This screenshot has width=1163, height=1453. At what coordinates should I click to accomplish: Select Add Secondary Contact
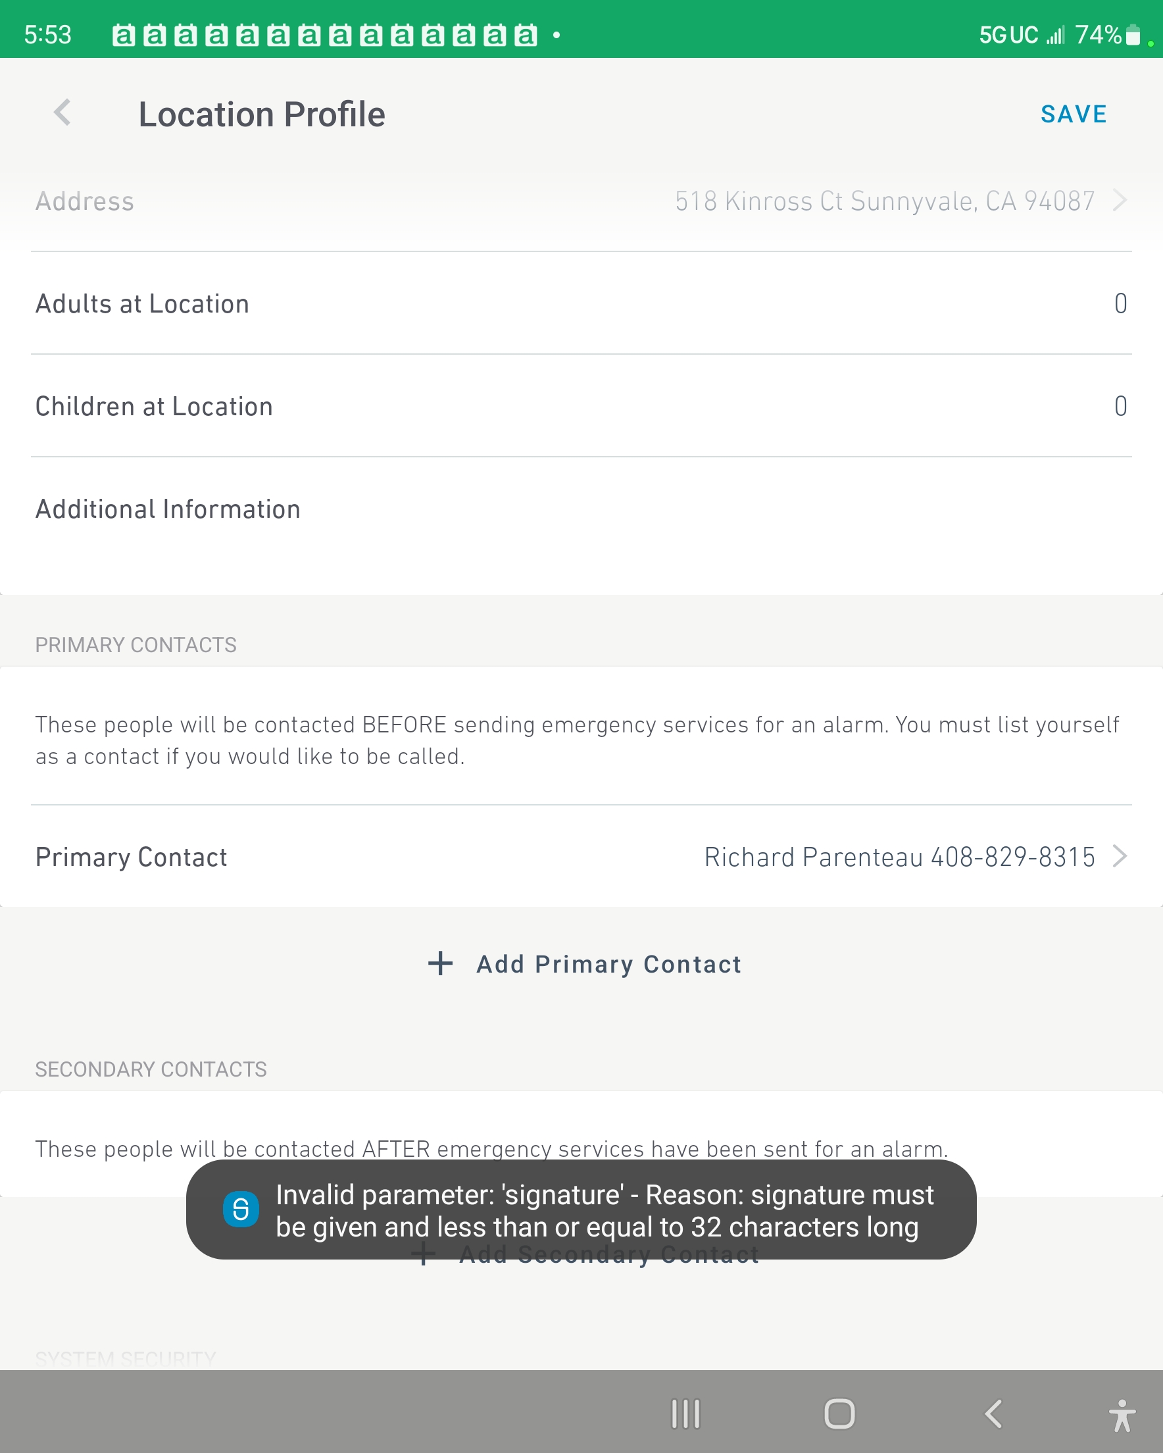point(607,1254)
